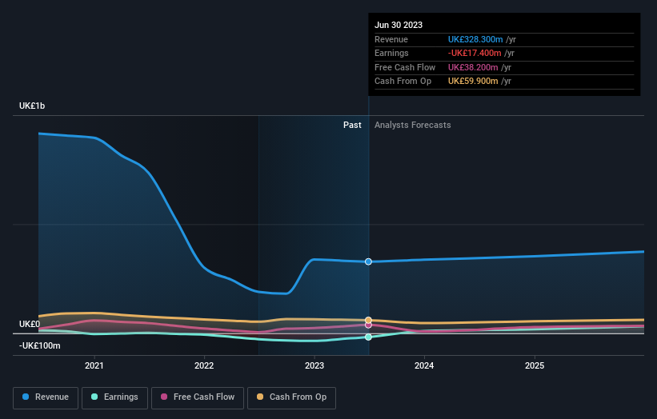
Task: Click the UK£38.200m free cash flow value
Action: click(473, 67)
